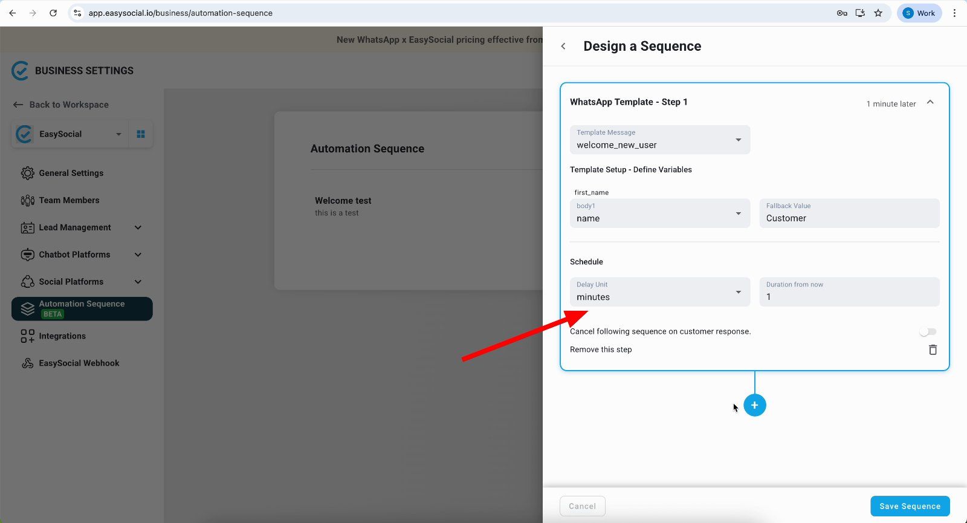Screen dimensions: 967x523
Task: Click 'WhatsApp Template - Step 1' header
Action: (629, 102)
